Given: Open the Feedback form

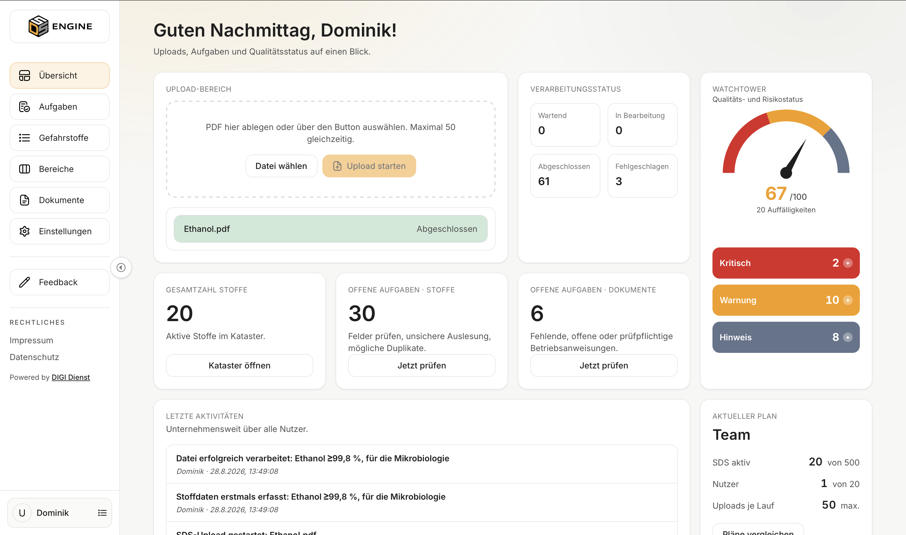Looking at the screenshot, I should pos(60,282).
